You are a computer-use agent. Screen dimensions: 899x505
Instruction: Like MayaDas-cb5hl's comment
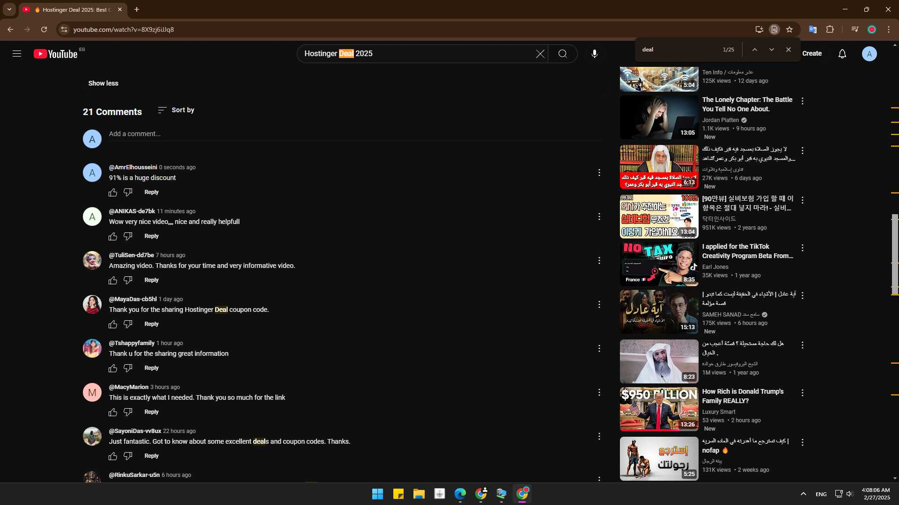113,325
